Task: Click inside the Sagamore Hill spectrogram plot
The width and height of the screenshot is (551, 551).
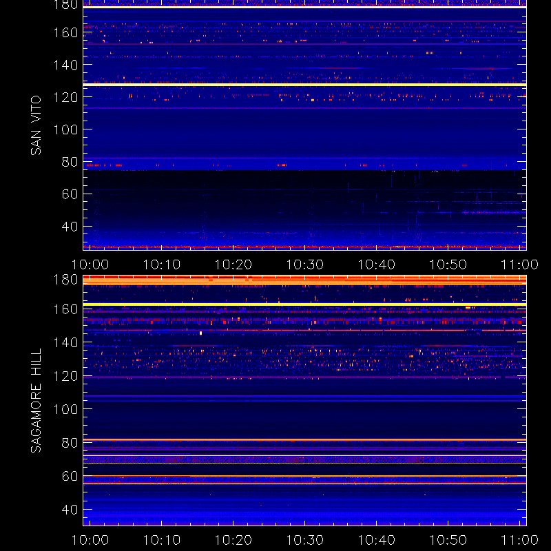Action: coord(304,400)
